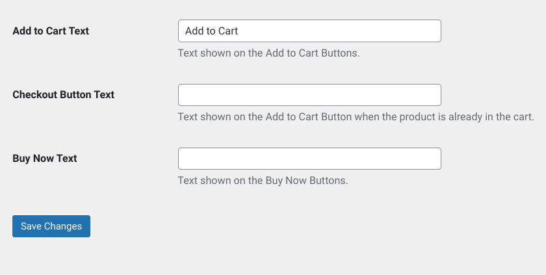Image resolution: width=546 pixels, height=275 pixels.
Task: Activate the text box next to Buy Now Text
Action: (x=309, y=159)
